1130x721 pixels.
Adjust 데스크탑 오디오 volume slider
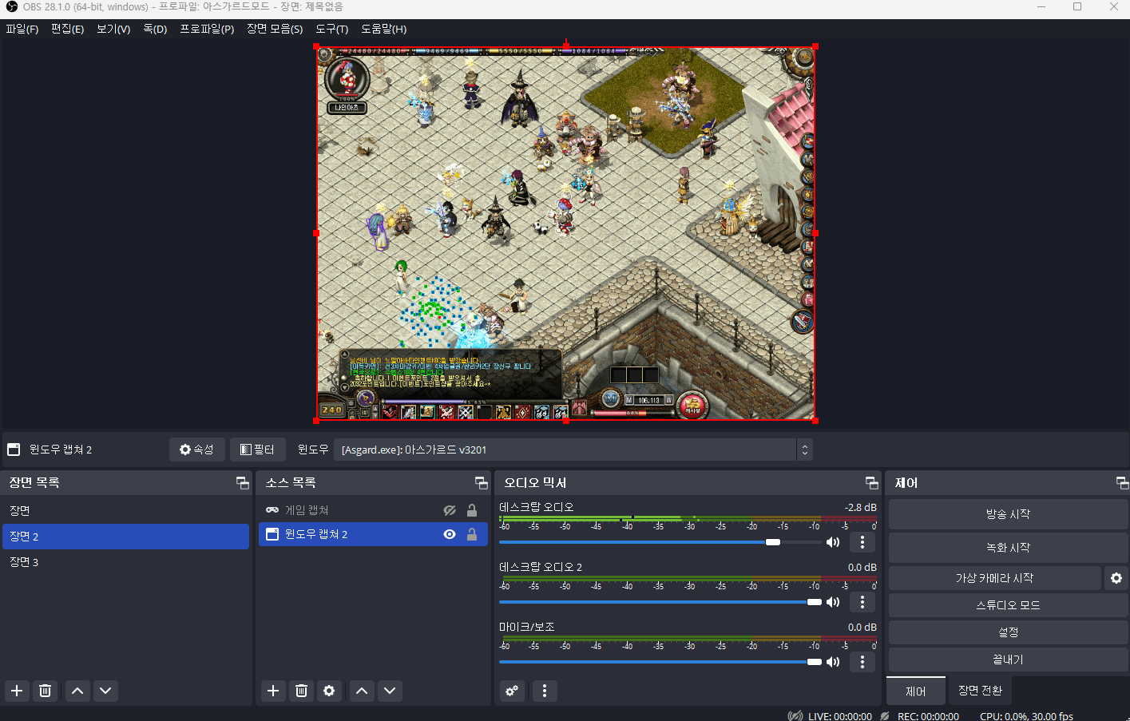pos(660,542)
